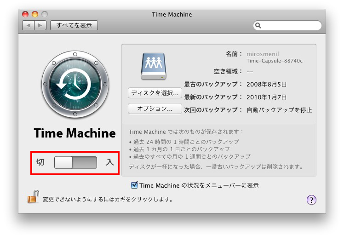
Task: Click the disabled gray zoom button
Action: pos(45,14)
